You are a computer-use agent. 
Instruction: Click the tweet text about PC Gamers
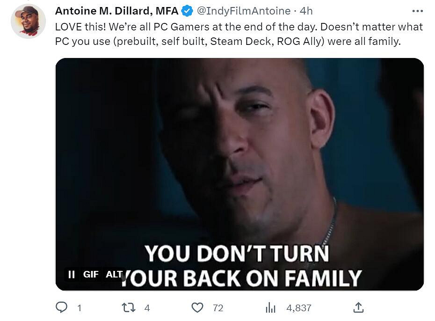[x=239, y=34]
